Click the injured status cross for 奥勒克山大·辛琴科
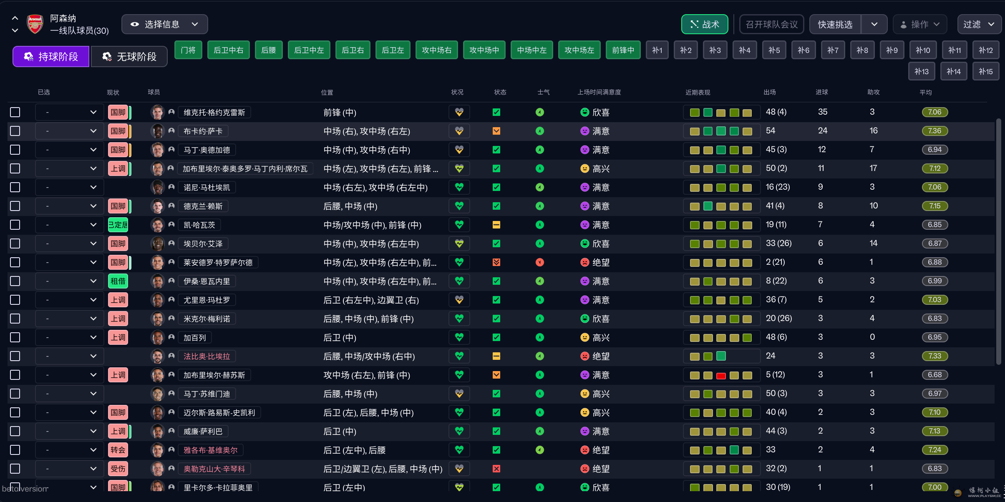Screen dimensions: 1005x502 [496, 469]
